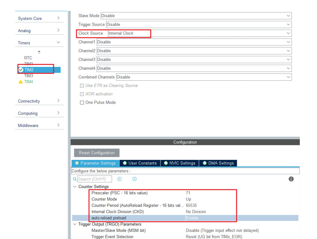Click the auto-reload preload Enable value
Image resolution: width=317 pixels, height=239 pixels.
[192, 218]
